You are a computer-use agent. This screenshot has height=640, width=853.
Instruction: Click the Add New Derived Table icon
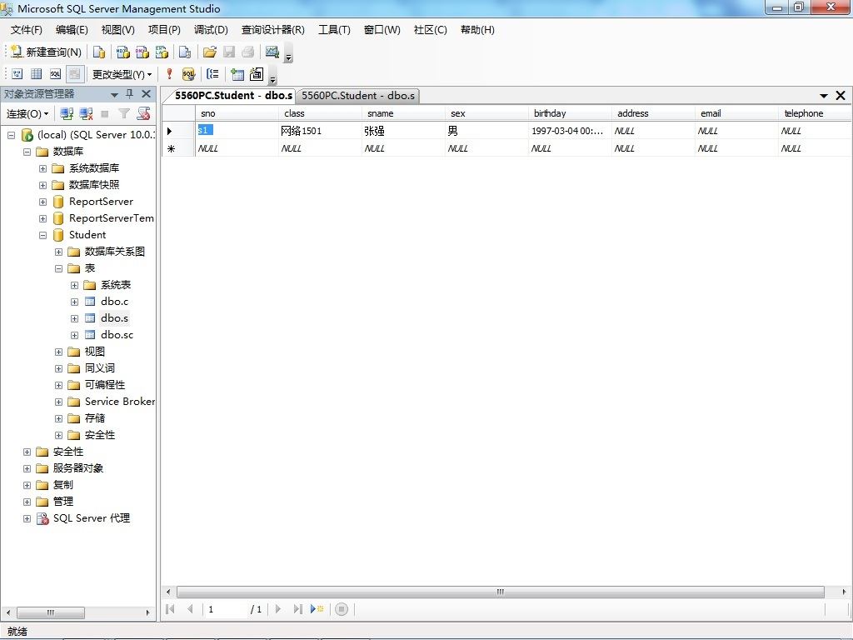click(x=257, y=74)
